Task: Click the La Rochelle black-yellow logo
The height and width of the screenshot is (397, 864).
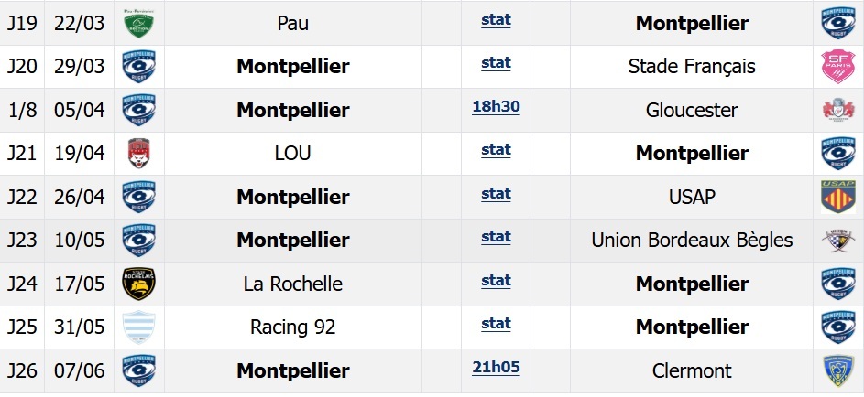Action: [x=139, y=284]
